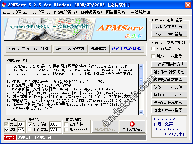Click the MySQL port 3307 field
Image resolution: width=193 pixels, height=144 pixels.
click(x=55, y=130)
